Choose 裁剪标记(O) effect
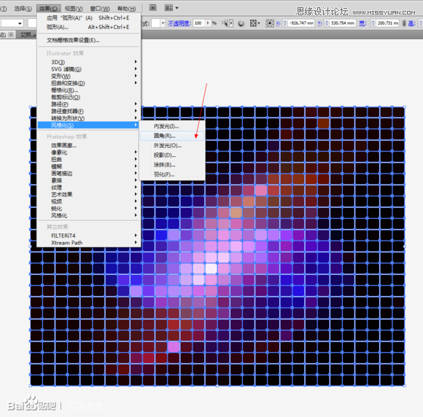This screenshot has height=417, width=423. (89, 97)
